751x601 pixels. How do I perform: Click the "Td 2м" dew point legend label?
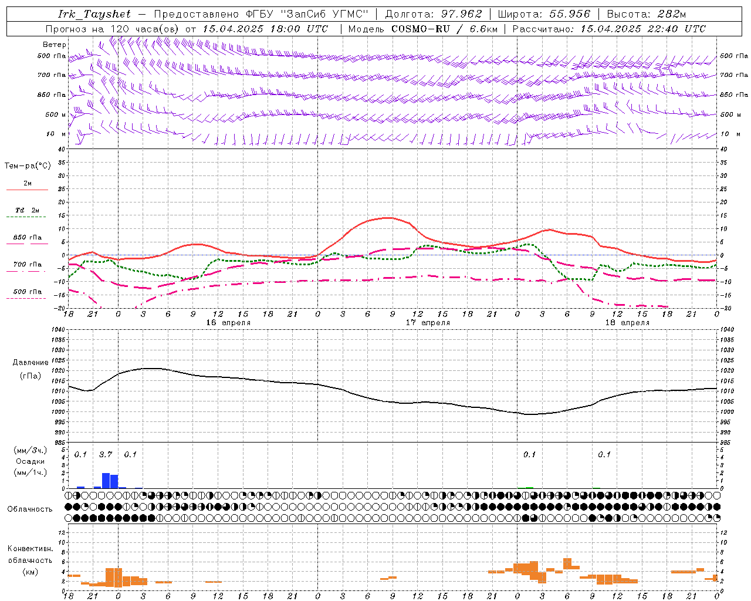coord(28,210)
